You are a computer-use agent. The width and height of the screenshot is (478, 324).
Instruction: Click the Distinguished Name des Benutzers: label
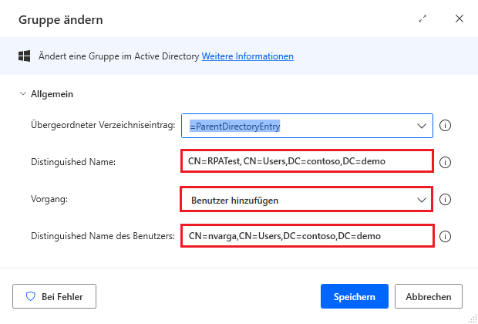pyautogui.click(x=103, y=236)
